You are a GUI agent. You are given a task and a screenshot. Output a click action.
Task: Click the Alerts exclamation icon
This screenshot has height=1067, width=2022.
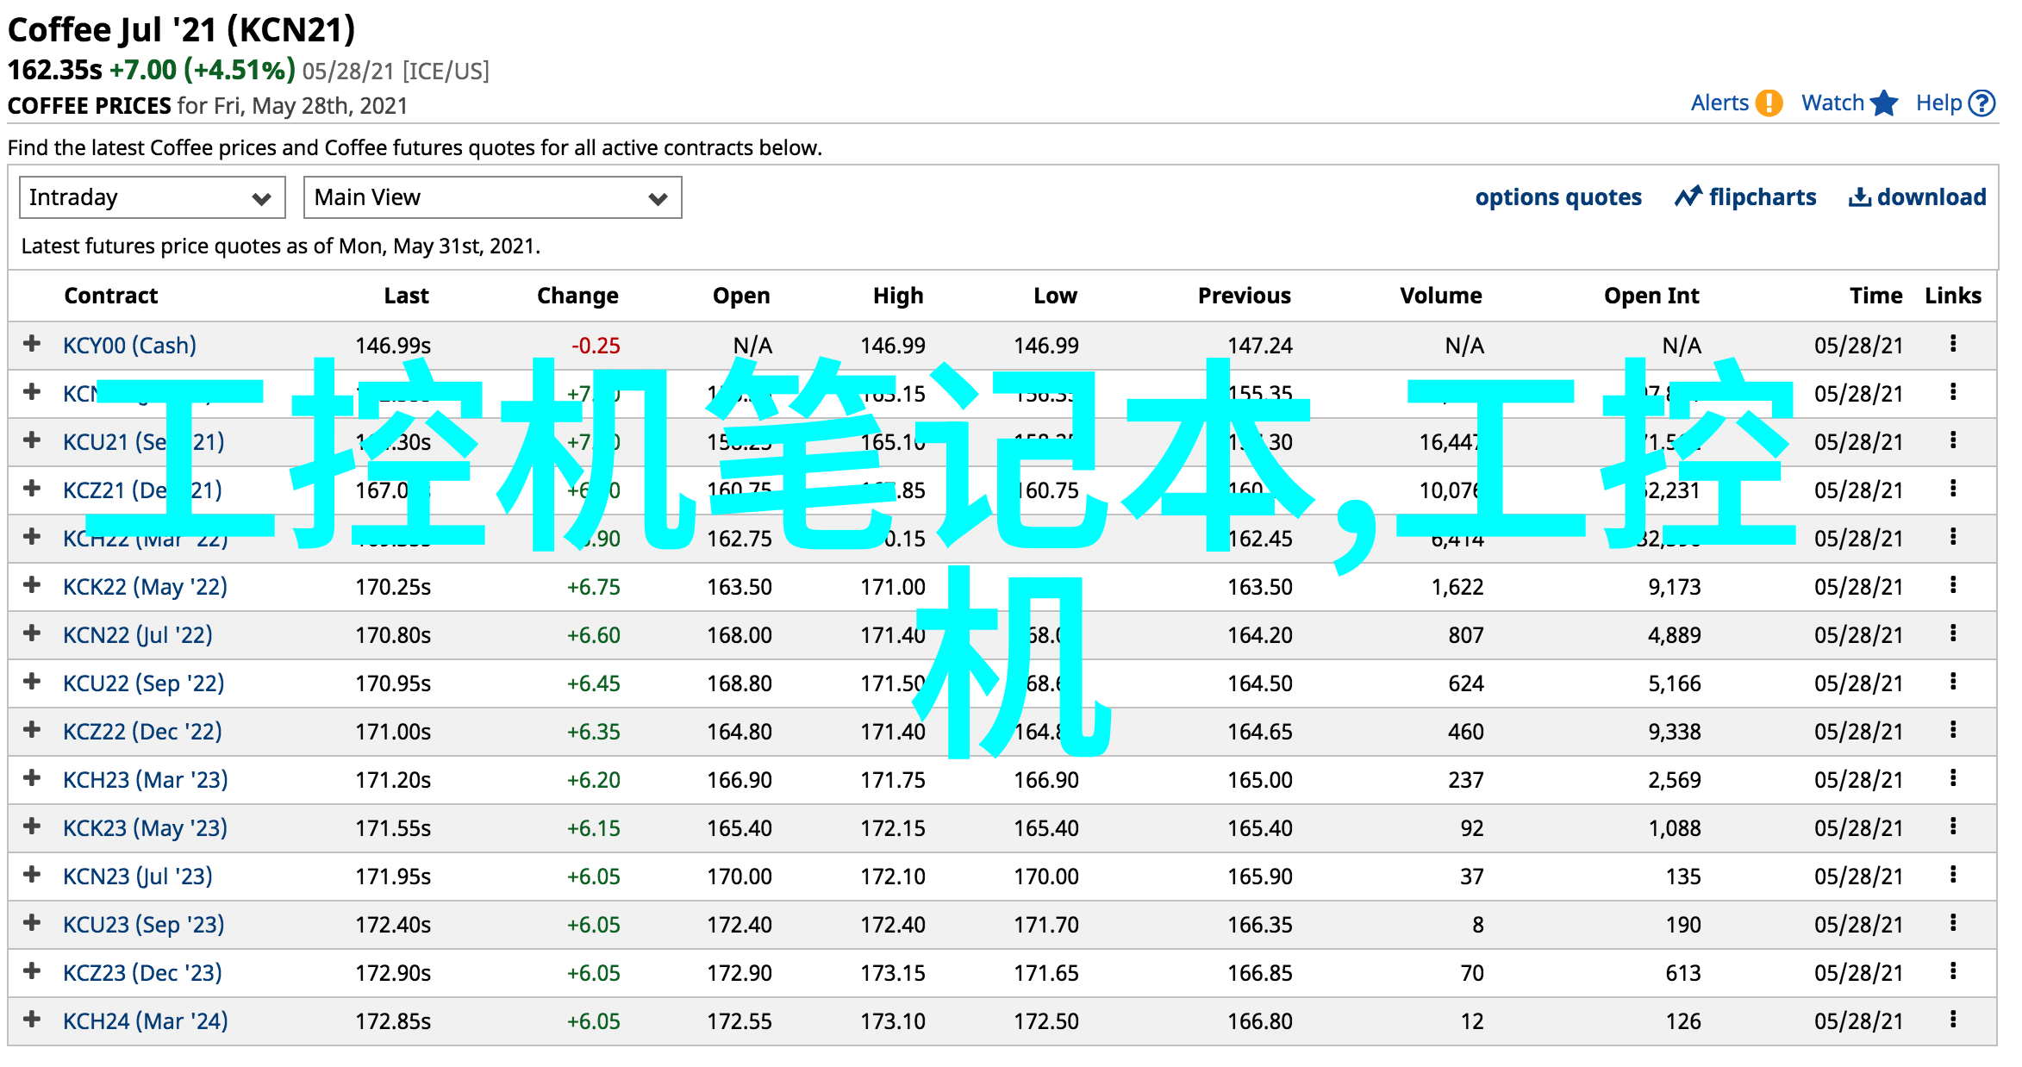tap(1769, 103)
